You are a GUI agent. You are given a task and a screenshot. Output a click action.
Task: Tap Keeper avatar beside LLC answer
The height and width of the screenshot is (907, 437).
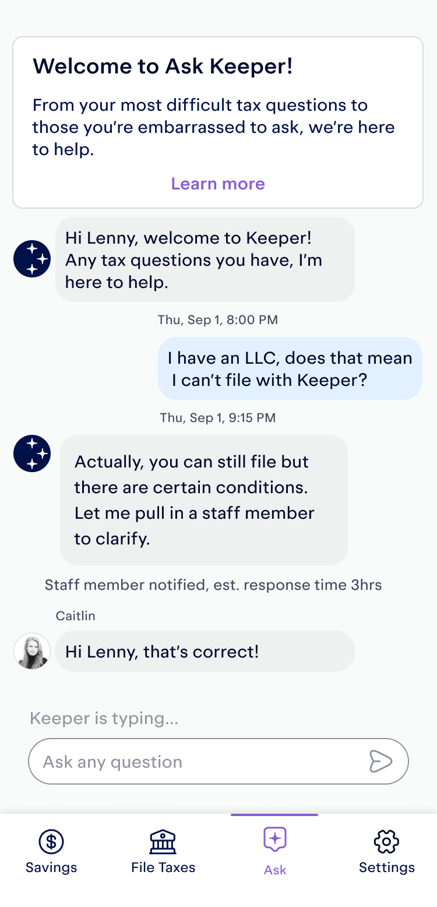(x=32, y=453)
